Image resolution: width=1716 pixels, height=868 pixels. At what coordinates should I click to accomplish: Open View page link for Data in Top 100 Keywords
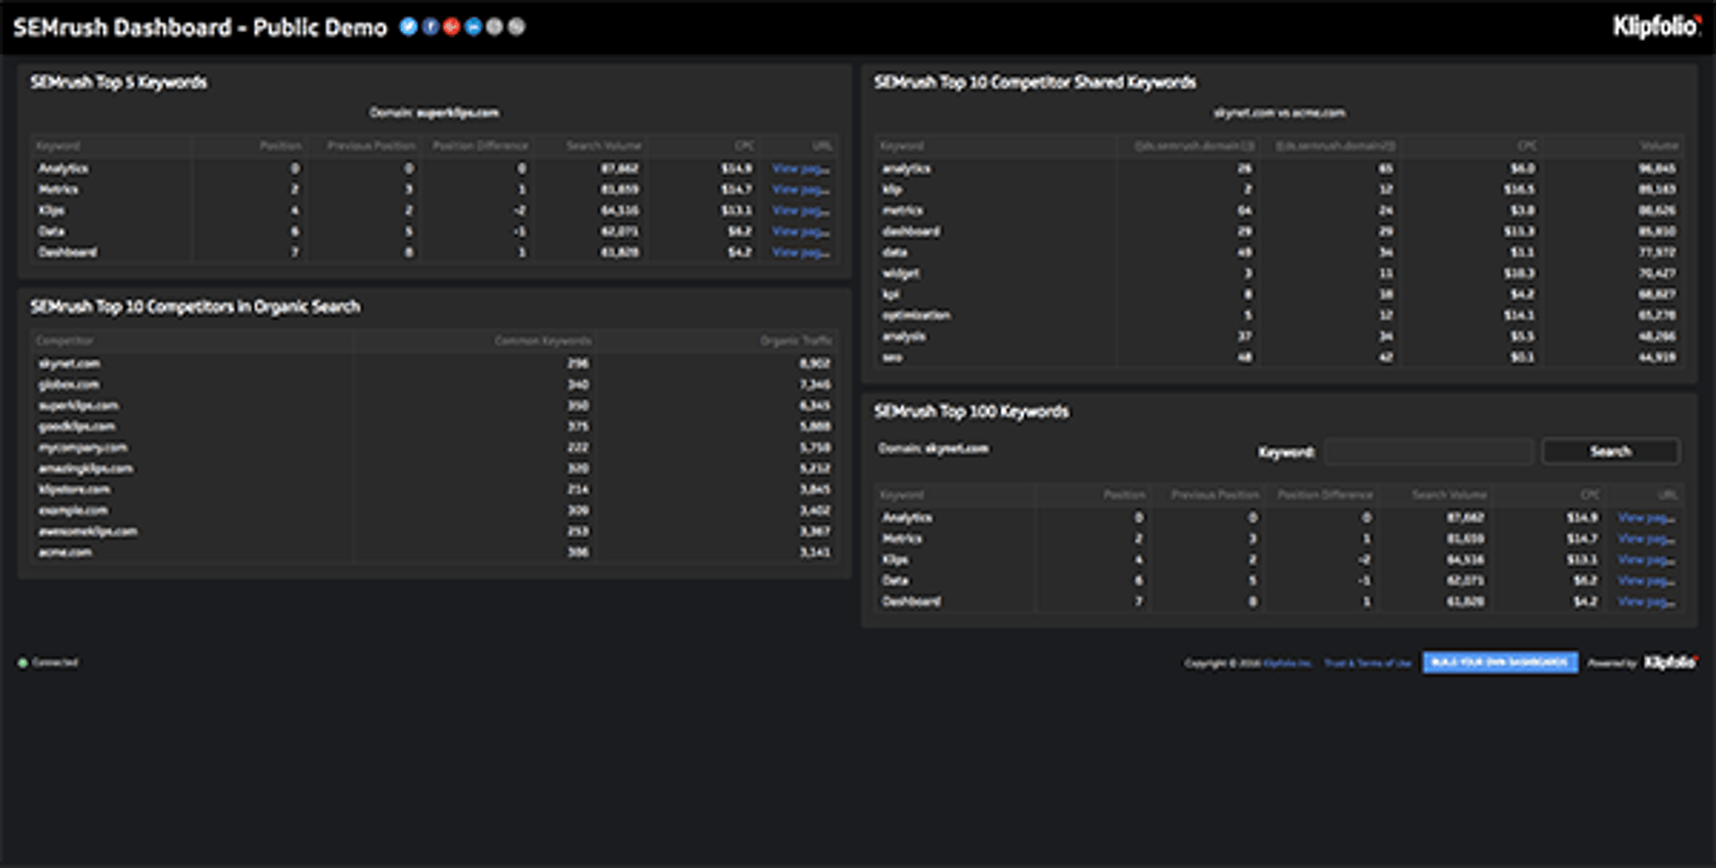click(1644, 580)
